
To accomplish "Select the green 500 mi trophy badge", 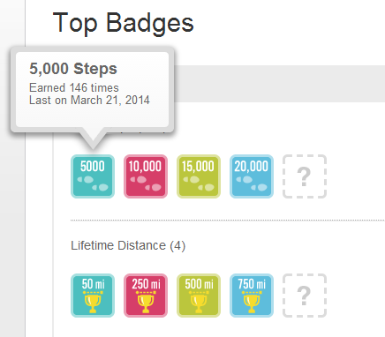I will click(199, 296).
